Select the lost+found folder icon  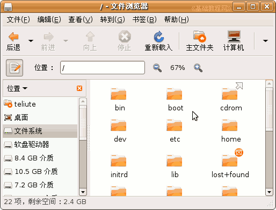tap(230, 160)
